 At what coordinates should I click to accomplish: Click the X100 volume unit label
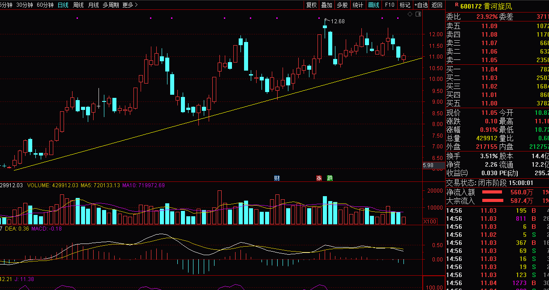(x=430, y=222)
